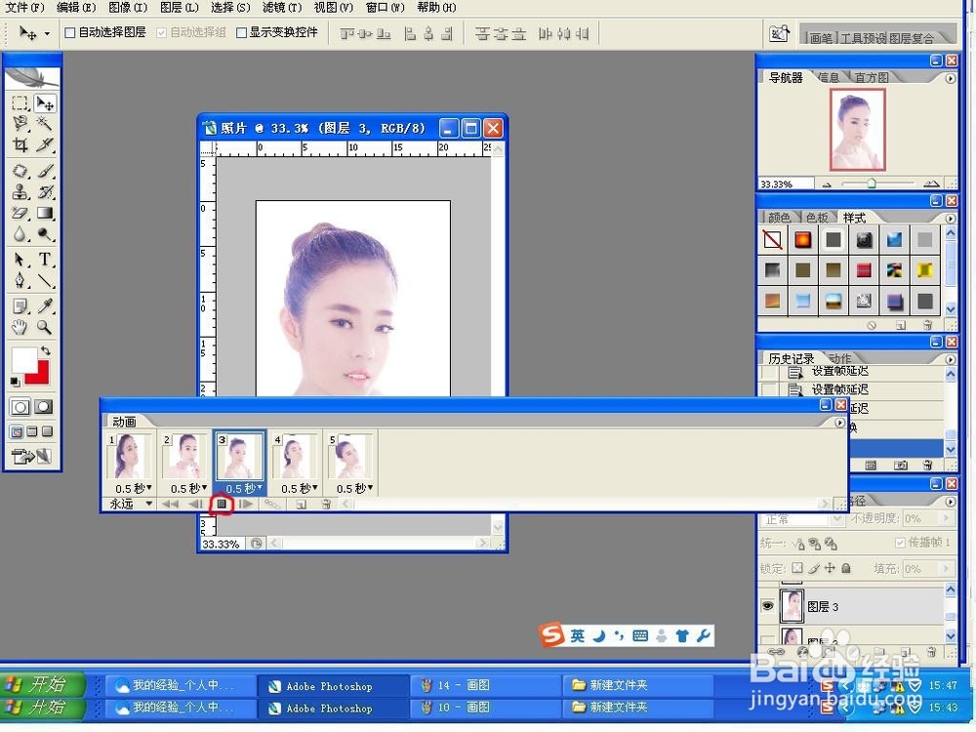Click the Navigator zoom percentage field

coord(786,184)
